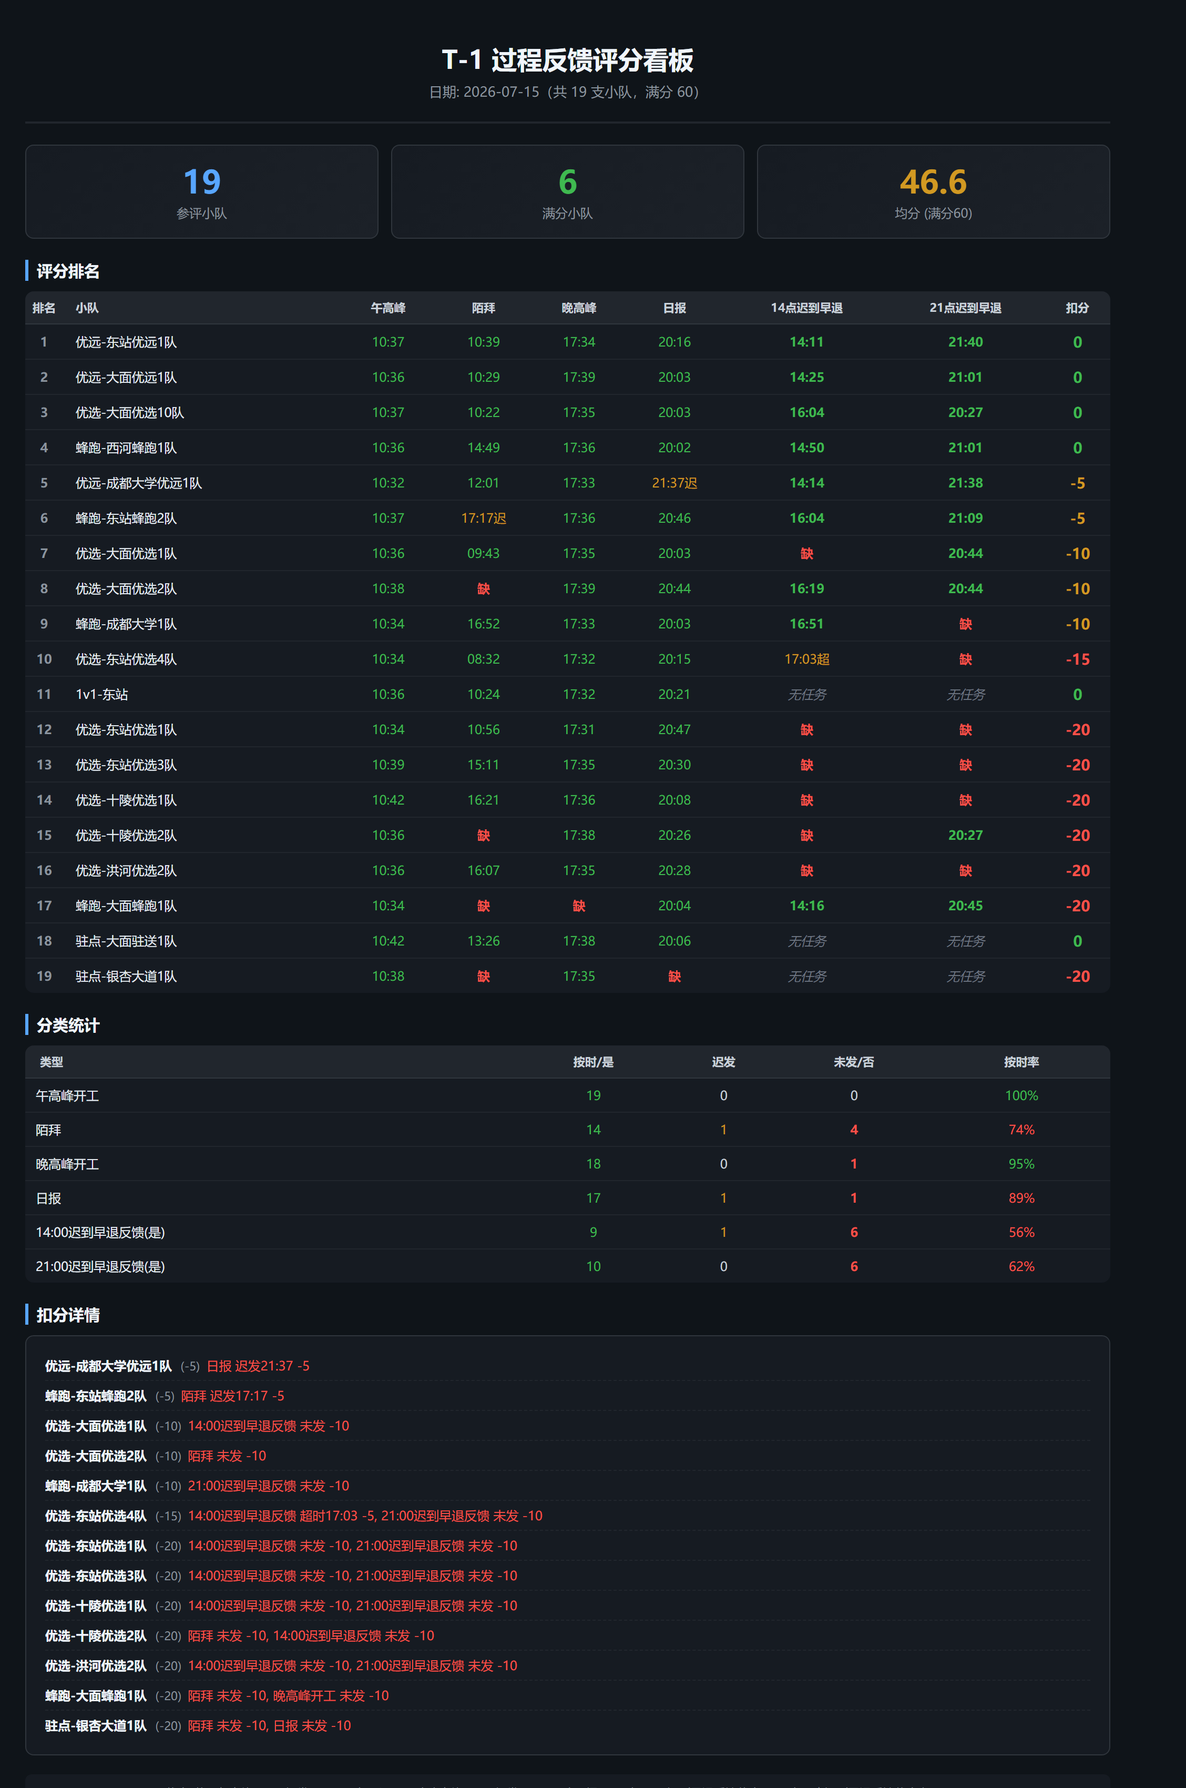Click 优选-东站优选4队 in deduction details
Viewport: 1186px width, 1788px height.
pyautogui.click(x=96, y=1516)
